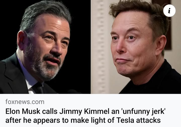This screenshot has height=127, width=181.
Task: Open the foxnews.com source link
Action: coord(25,102)
